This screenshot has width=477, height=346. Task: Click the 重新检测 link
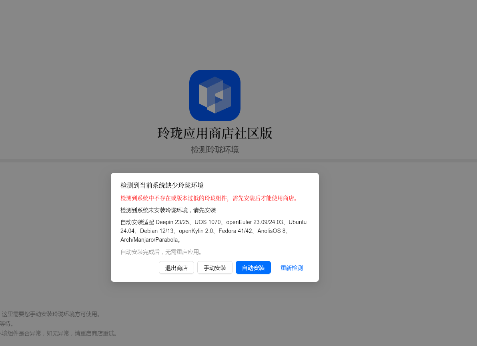[291, 268]
